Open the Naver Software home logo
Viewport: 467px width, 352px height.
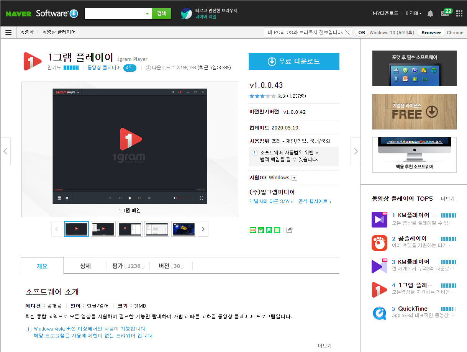tap(57, 13)
